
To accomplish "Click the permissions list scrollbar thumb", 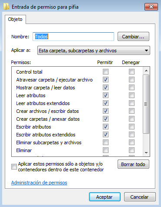I will click(x=146, y=104).
